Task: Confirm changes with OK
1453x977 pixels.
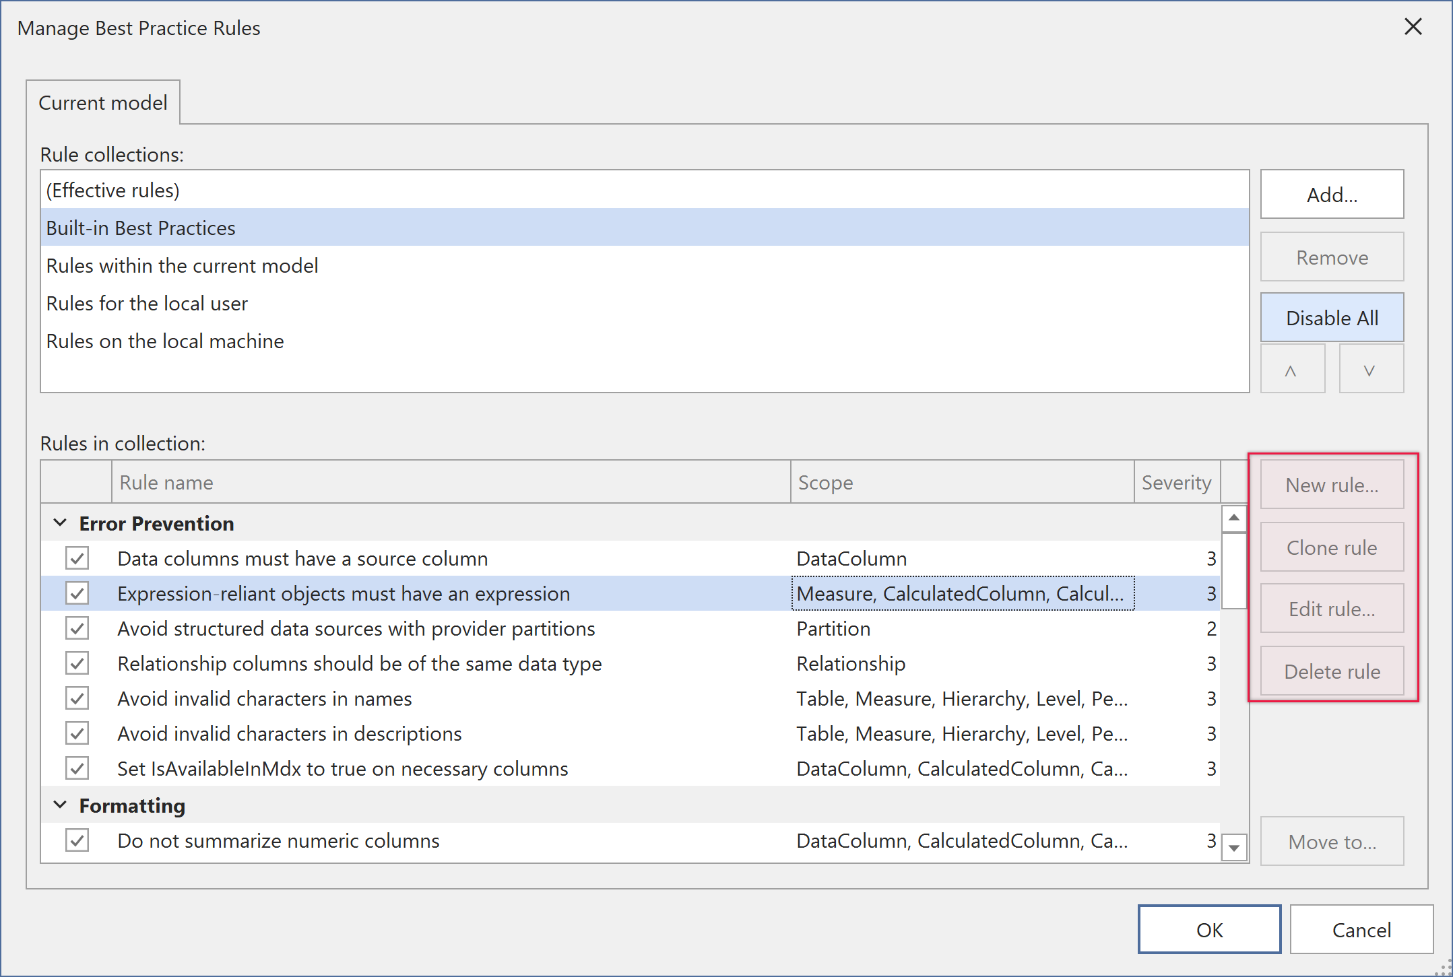Action: (1208, 929)
